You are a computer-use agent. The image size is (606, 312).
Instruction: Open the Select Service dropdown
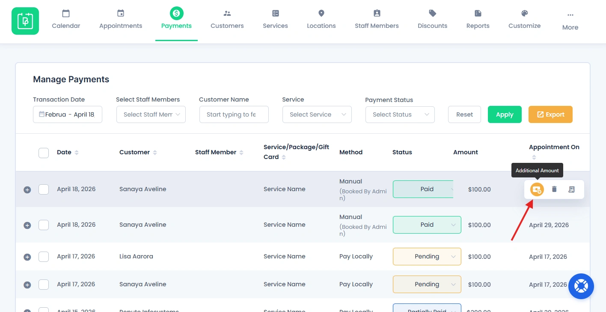(x=317, y=114)
